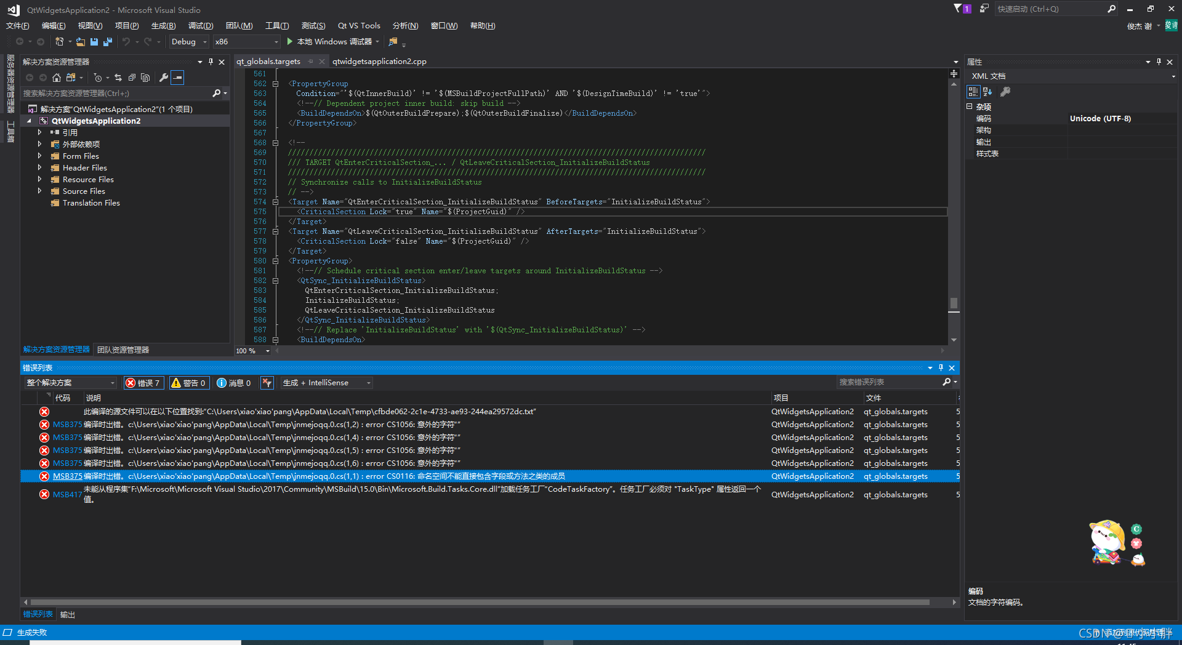Open the XML document object dropdown
The height and width of the screenshot is (645, 1182).
(x=1071, y=76)
